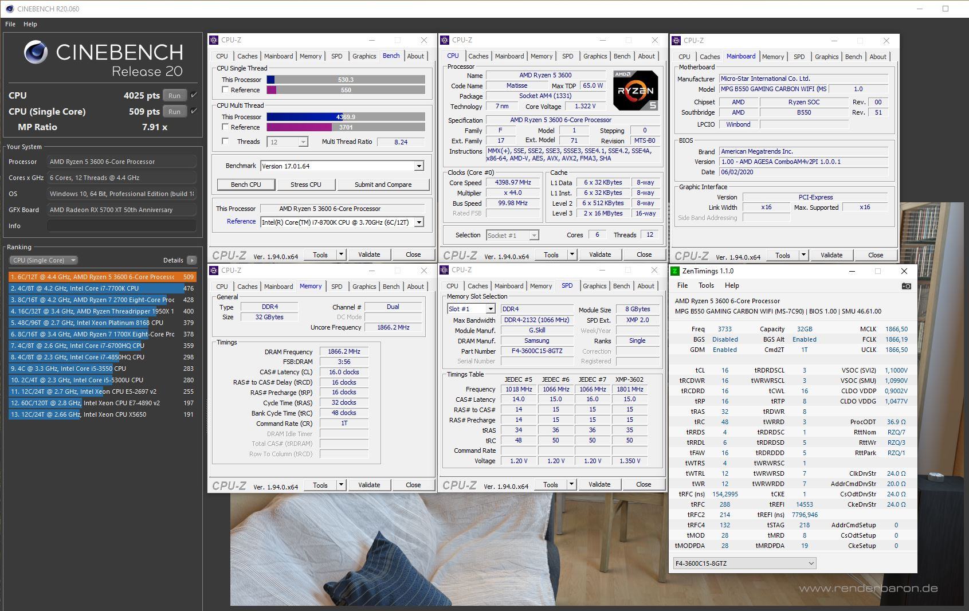Screen dimensions: 969x611
Task: Select the Xeon CPU X5650 ranking entry
Action: [x=102, y=414]
